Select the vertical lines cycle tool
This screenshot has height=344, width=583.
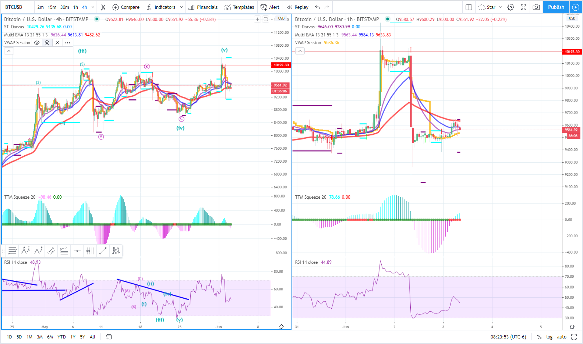coord(90,251)
